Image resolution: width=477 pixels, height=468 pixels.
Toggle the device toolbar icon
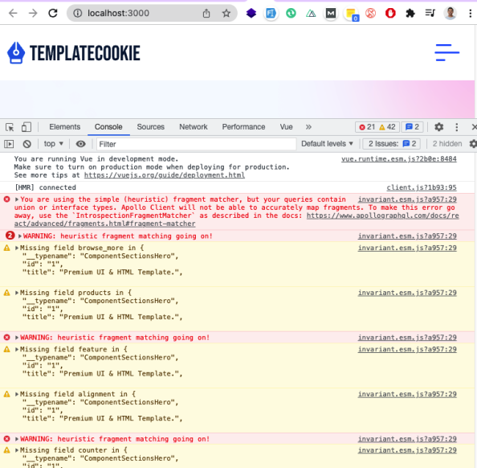pos(26,127)
